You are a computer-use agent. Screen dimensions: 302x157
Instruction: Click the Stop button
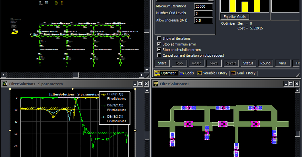point(179,63)
